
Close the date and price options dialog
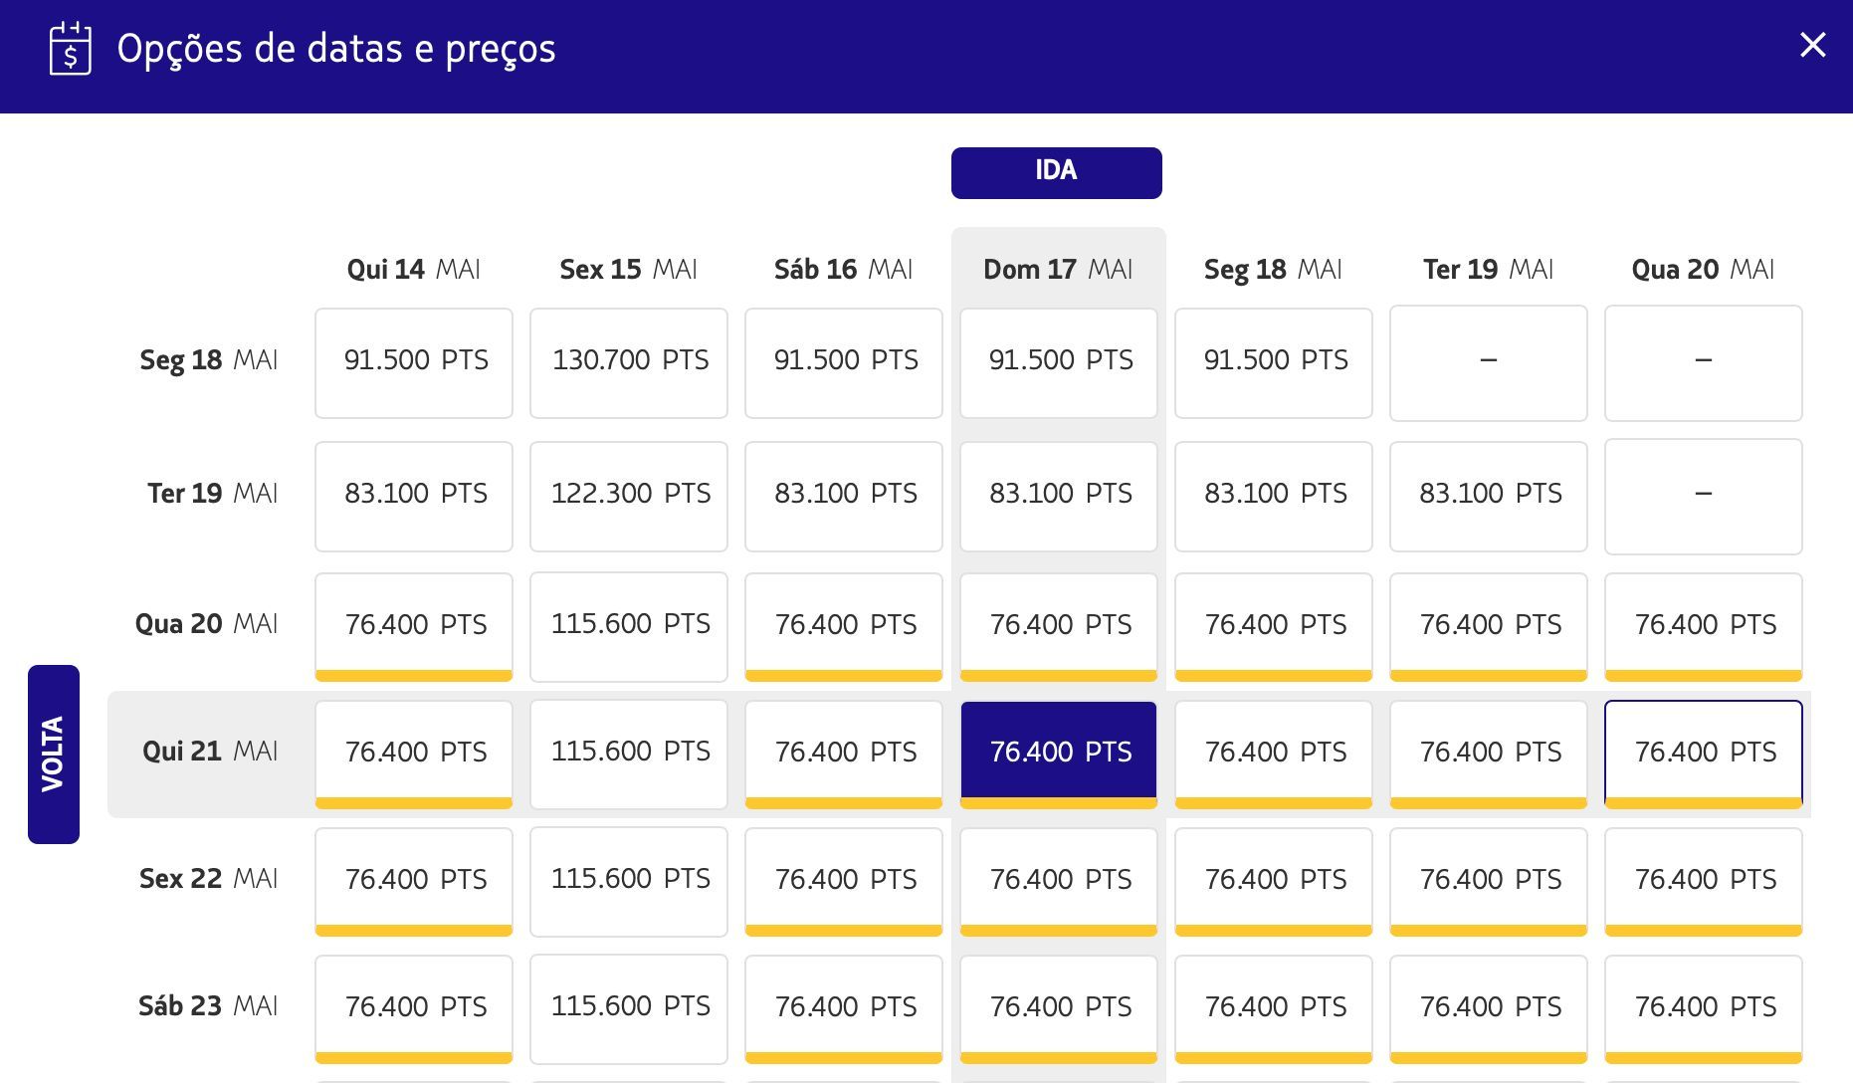[1812, 45]
